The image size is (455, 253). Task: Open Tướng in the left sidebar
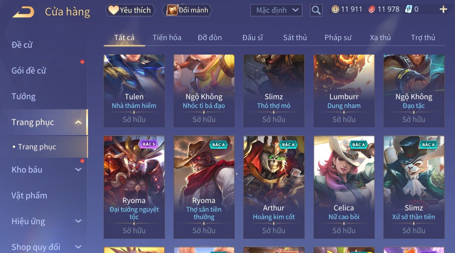24,96
